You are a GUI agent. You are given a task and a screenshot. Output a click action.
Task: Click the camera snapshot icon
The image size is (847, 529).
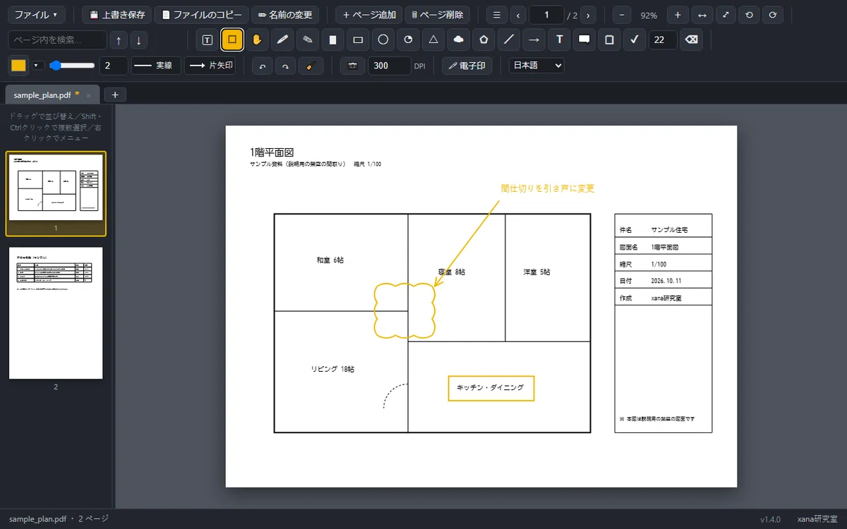point(352,66)
